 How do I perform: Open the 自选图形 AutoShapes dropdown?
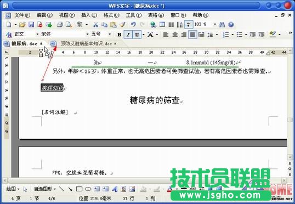coord(45,189)
